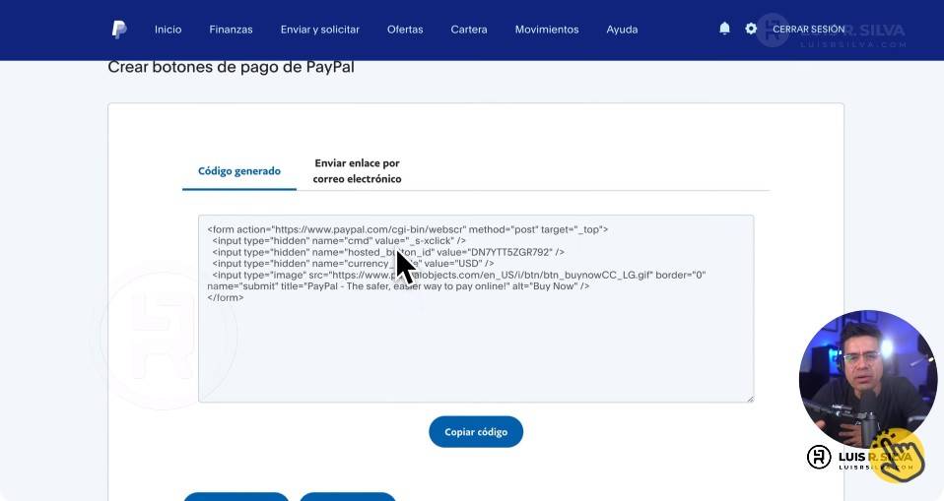
Task: Click the presenter webcam thumbnail
Action: pos(867,379)
